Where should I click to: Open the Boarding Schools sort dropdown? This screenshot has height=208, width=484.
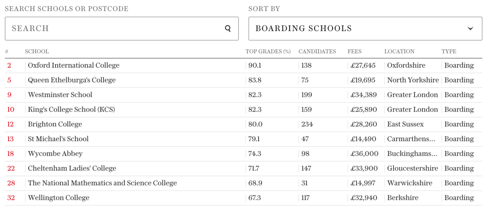click(x=365, y=28)
